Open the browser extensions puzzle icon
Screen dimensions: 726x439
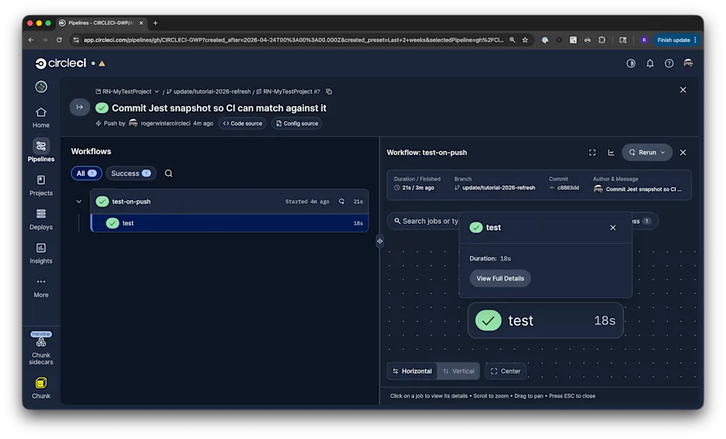click(602, 40)
